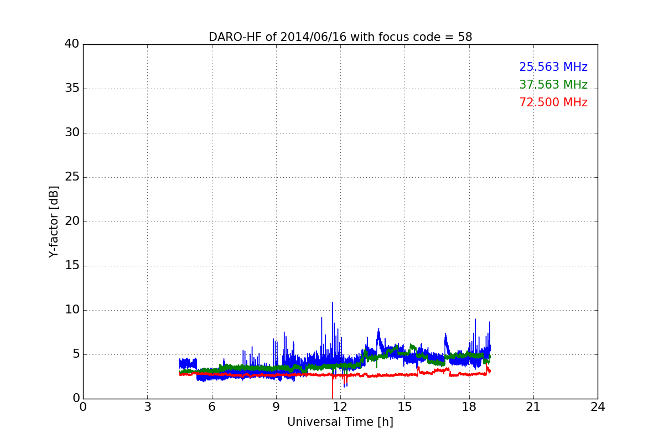Click the y-axis tick label '10'

(72, 310)
